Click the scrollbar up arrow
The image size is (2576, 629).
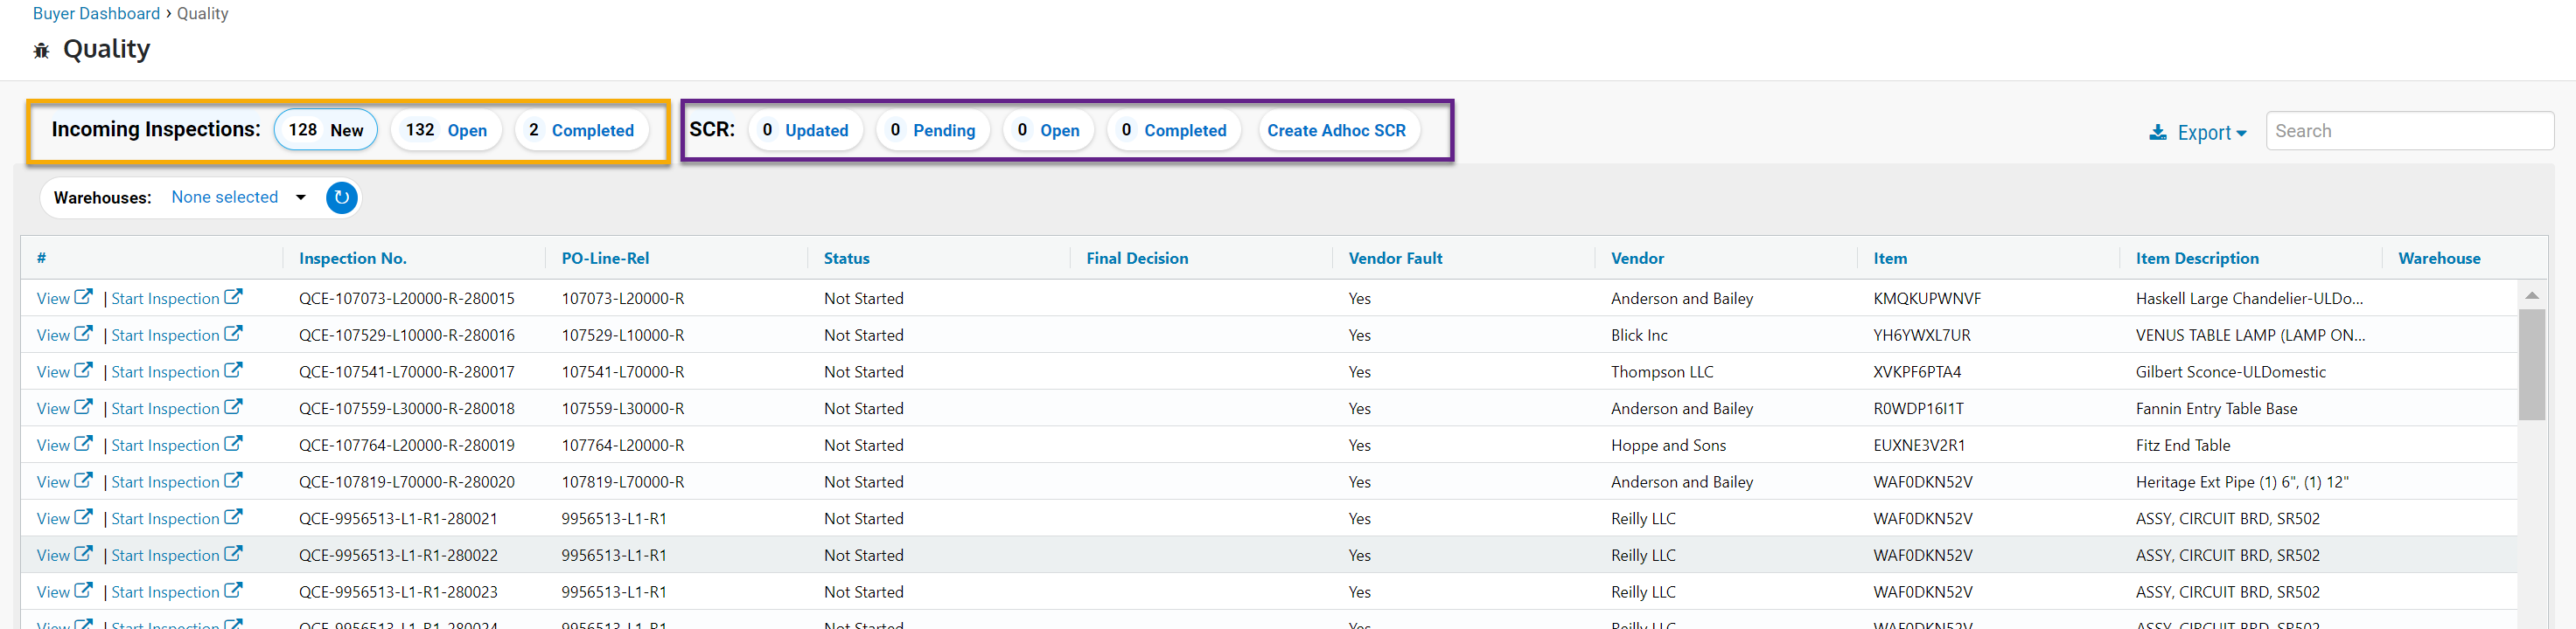pos(2531,295)
